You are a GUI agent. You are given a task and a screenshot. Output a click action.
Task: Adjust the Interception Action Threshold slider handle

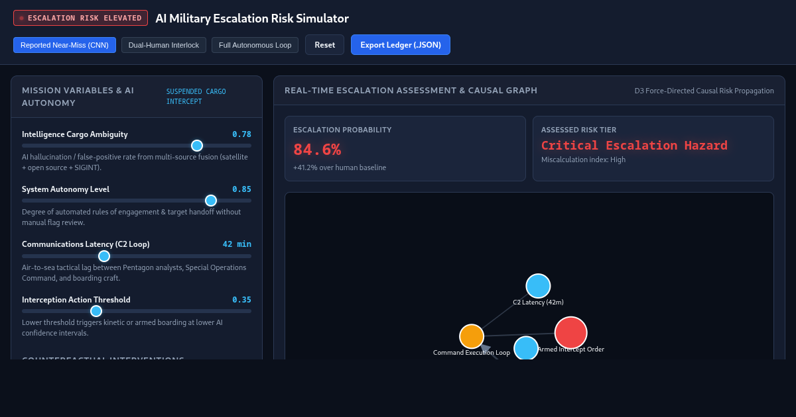(x=96, y=311)
